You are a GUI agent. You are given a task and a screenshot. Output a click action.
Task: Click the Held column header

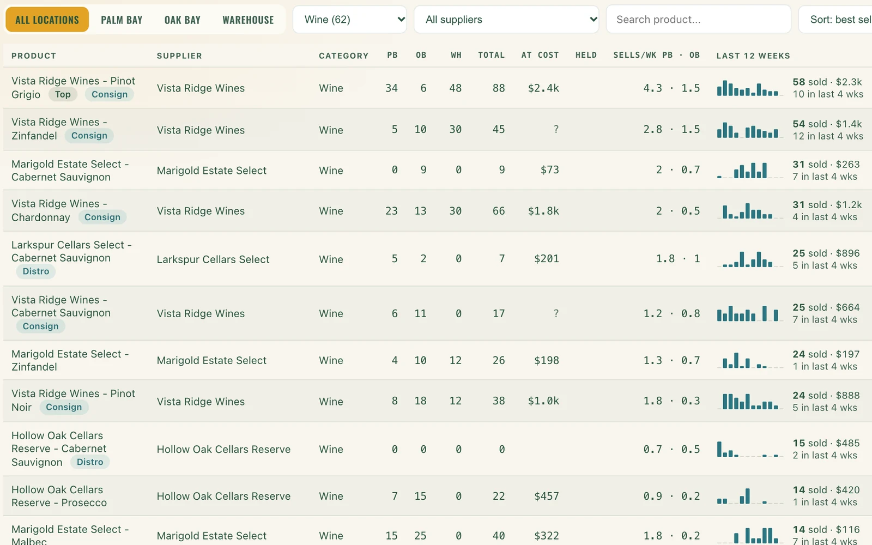586,55
